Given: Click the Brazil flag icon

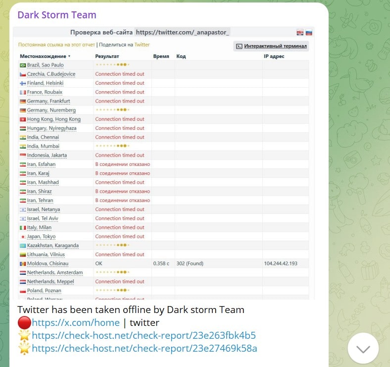Looking at the screenshot, I should pyautogui.click(x=23, y=65).
